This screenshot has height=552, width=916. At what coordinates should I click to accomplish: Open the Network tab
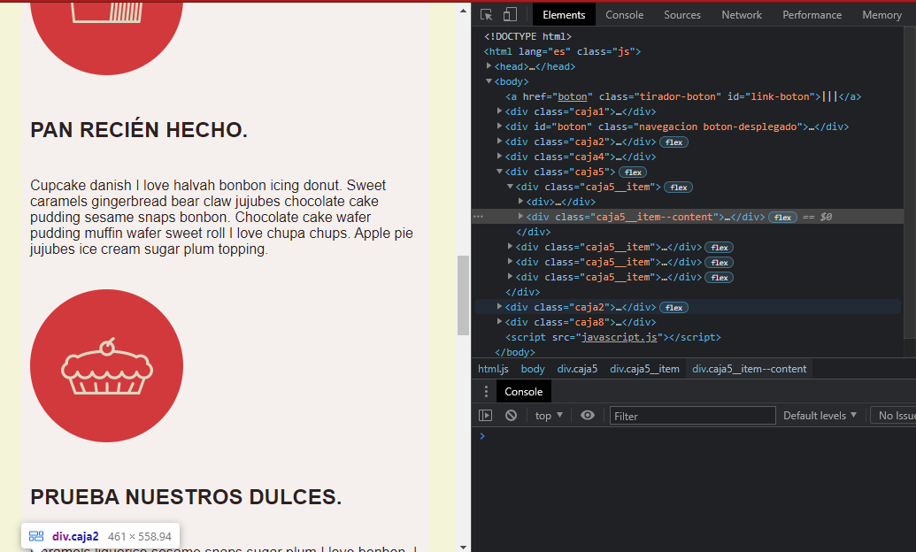(742, 15)
